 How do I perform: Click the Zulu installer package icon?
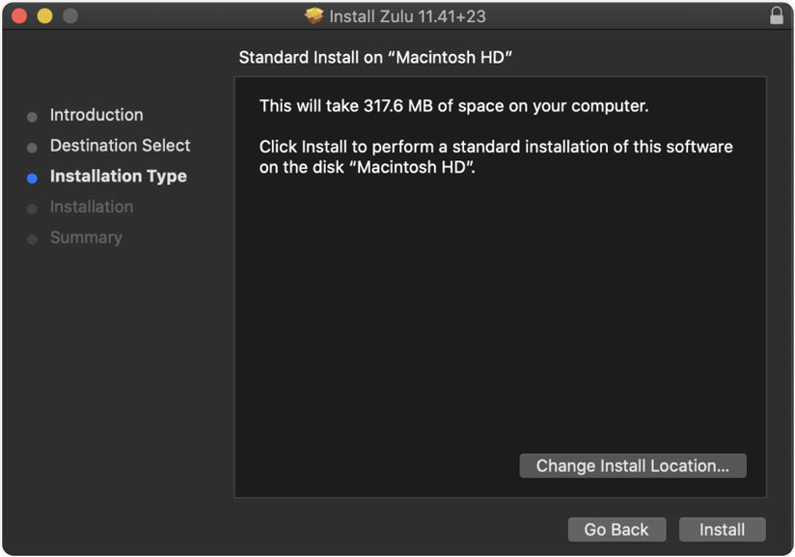[x=314, y=16]
